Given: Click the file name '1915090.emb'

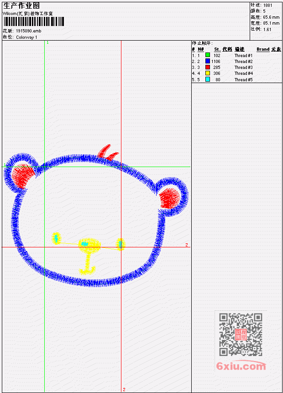Looking at the screenshot, I should click(29, 31).
